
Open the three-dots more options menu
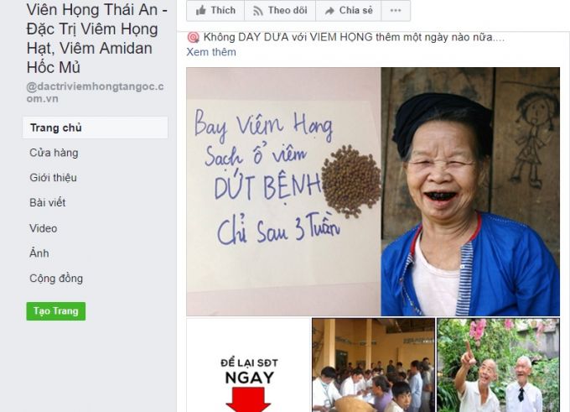pyautogui.click(x=396, y=11)
